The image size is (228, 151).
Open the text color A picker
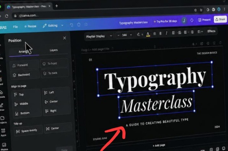point(148,34)
